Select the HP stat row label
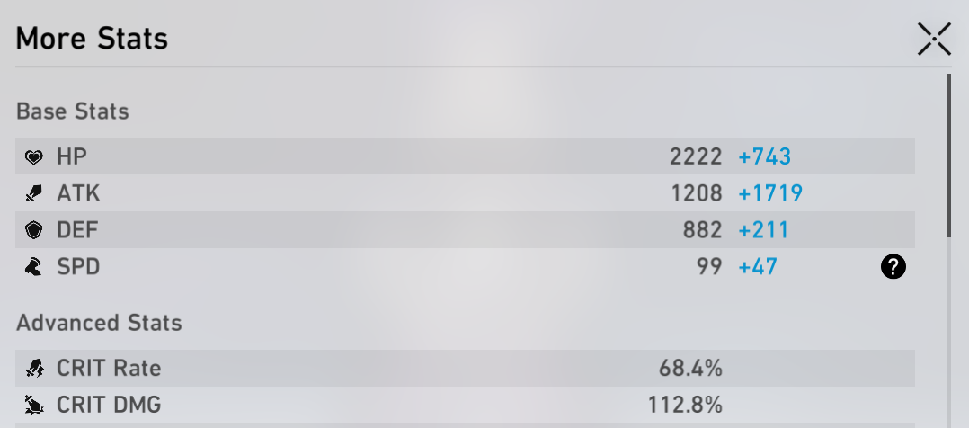The image size is (969, 428). [x=72, y=156]
